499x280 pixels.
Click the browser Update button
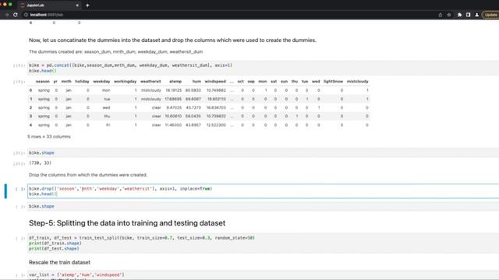coord(490,15)
